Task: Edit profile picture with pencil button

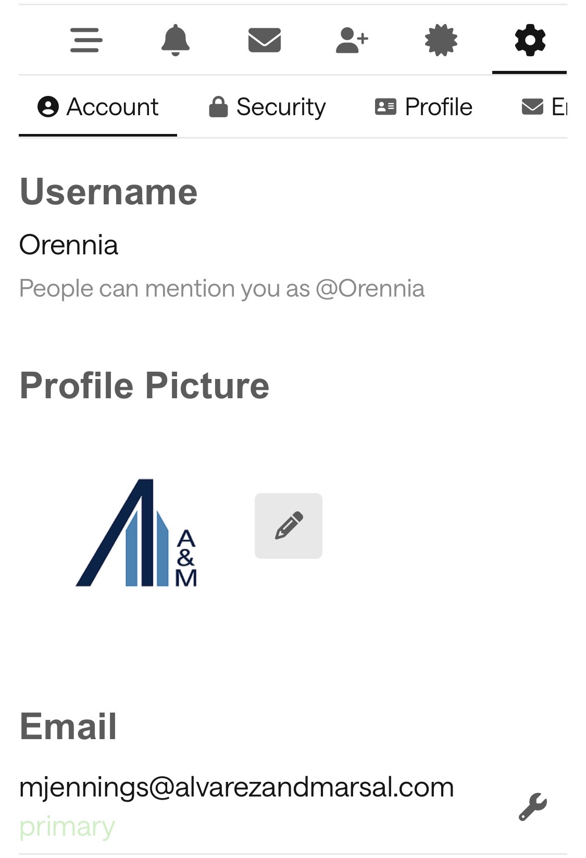Action: click(289, 525)
